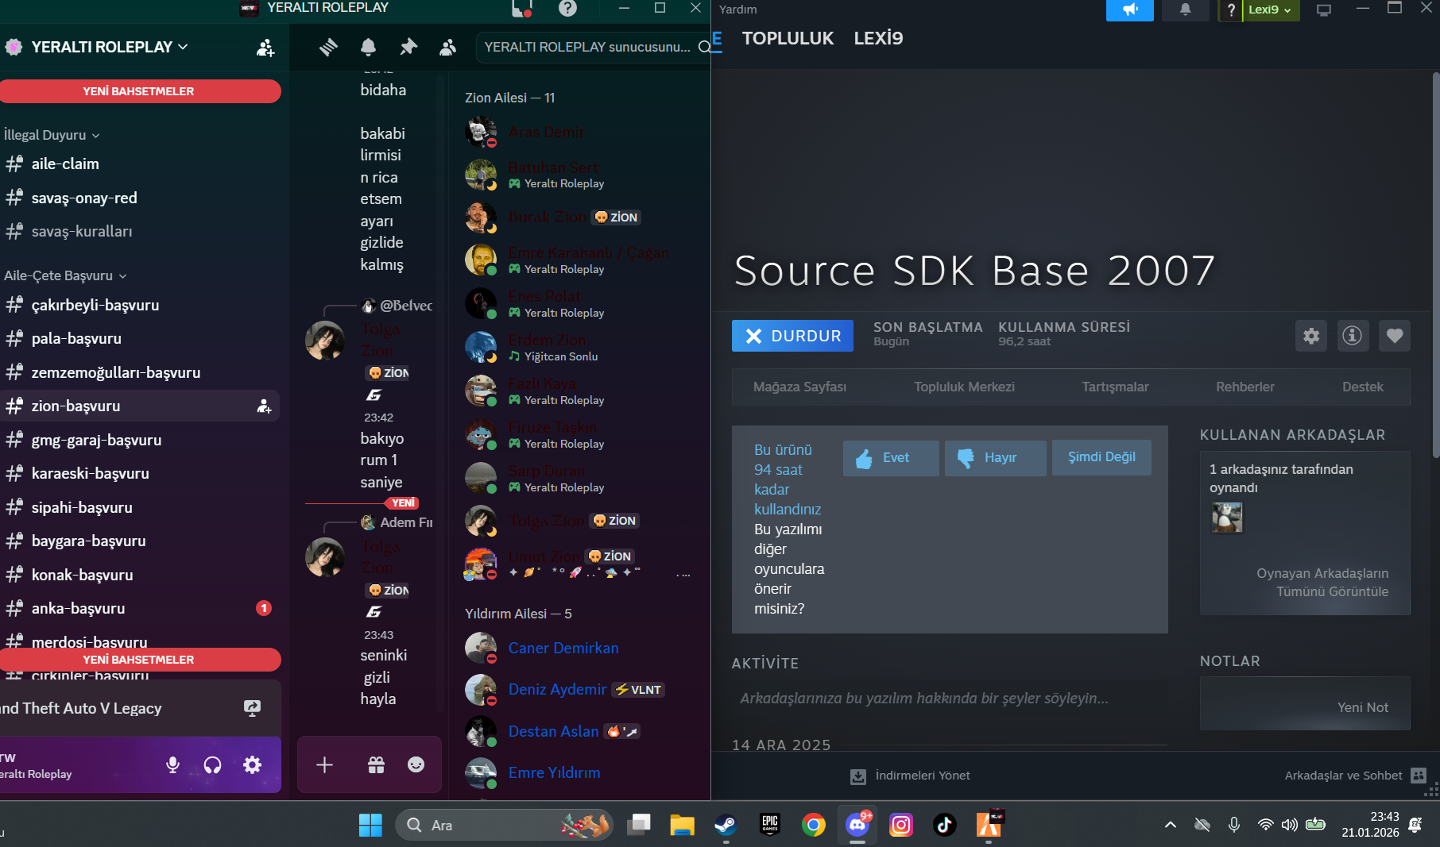Open the aile-claim channel
This screenshot has width=1440, height=847.
tap(140, 164)
